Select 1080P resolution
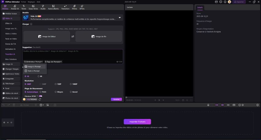The image size is (261, 140). click(73, 84)
